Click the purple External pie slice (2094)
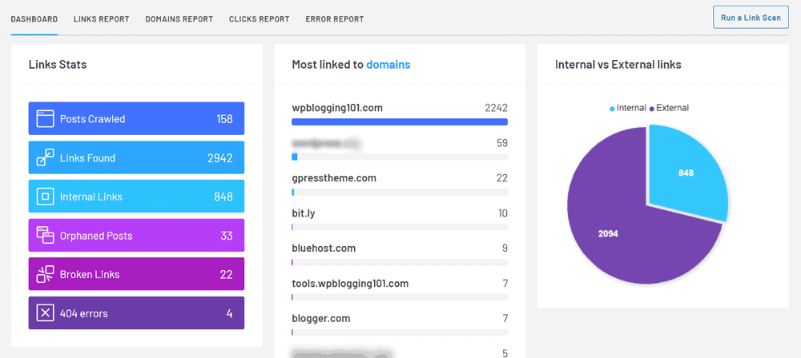Viewport: 801px width, 358px height. coord(609,233)
